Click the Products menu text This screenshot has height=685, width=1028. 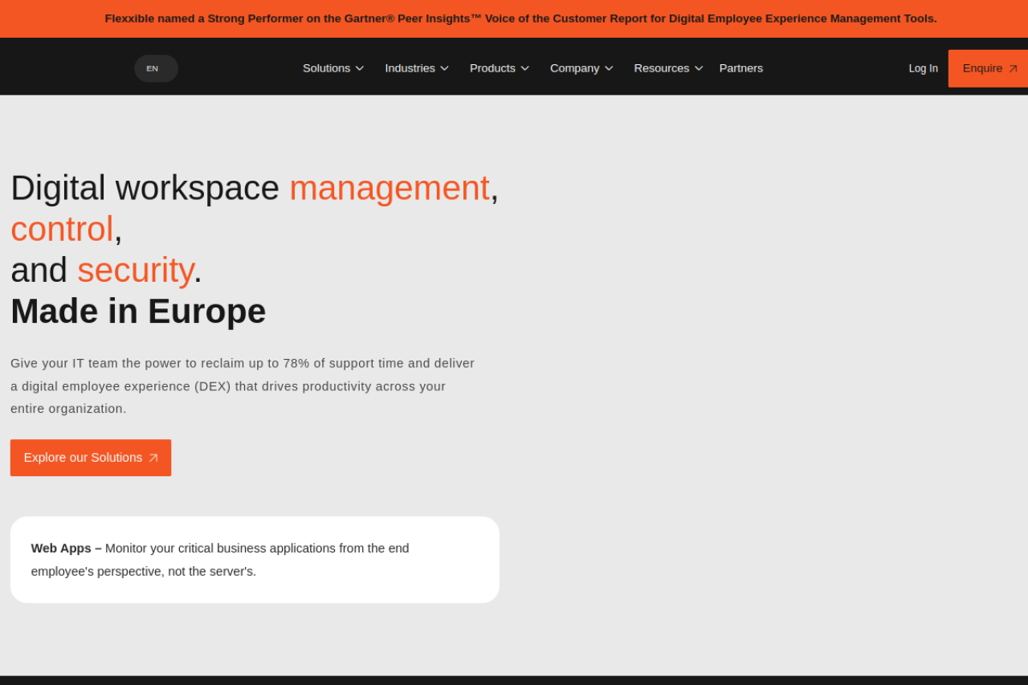pos(492,68)
